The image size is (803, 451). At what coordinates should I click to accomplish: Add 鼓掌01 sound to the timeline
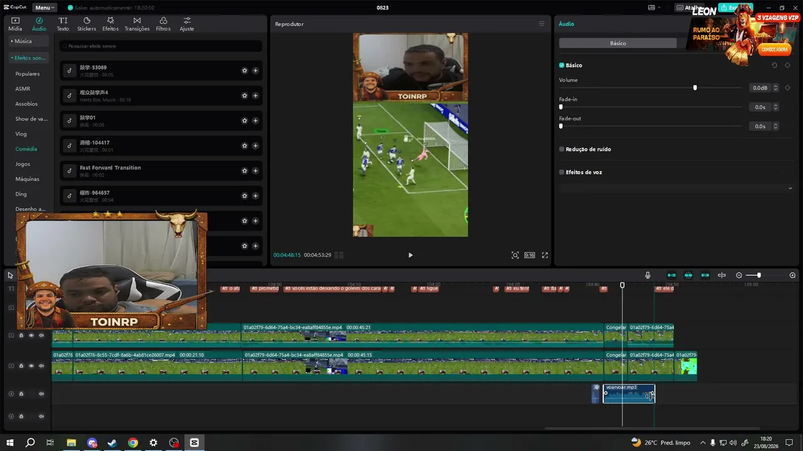click(255, 121)
